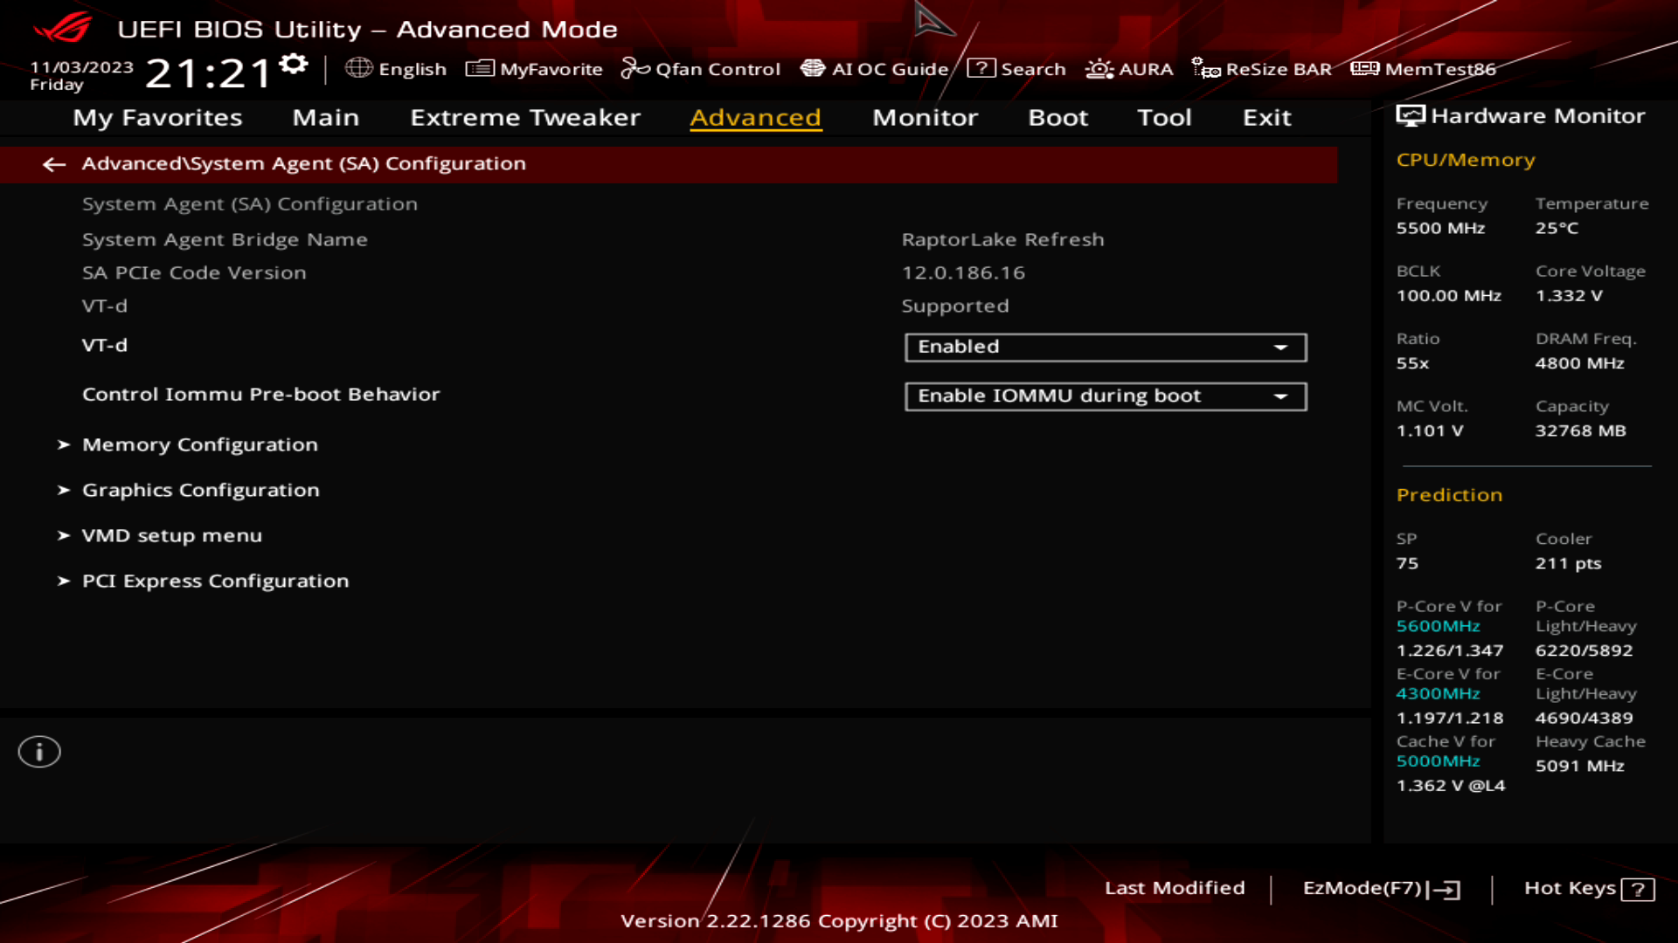Click the back arrow to leave SA Configuration
Image resolution: width=1678 pixels, height=943 pixels.
(x=55, y=164)
